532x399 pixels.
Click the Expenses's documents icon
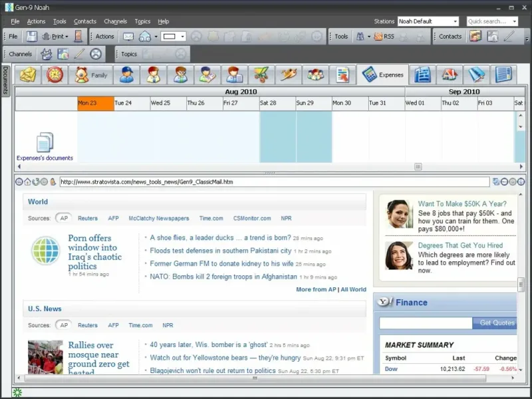pyautogui.click(x=45, y=142)
